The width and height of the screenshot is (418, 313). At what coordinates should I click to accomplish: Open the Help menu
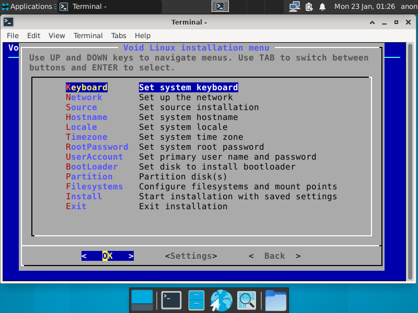(x=143, y=35)
